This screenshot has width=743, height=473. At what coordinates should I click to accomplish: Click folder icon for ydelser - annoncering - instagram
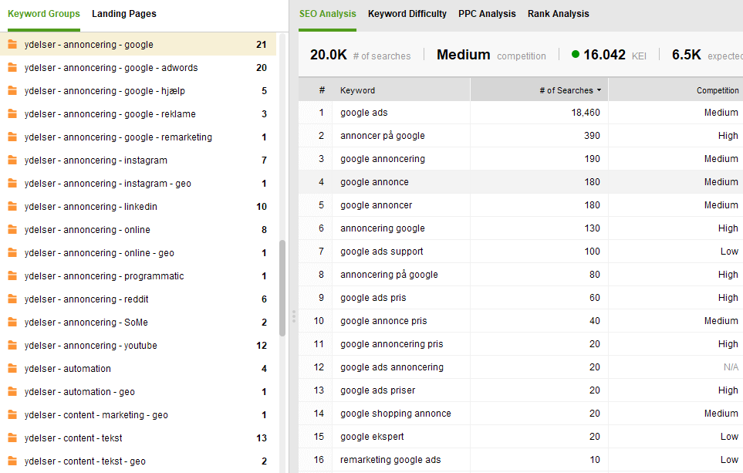tap(12, 160)
